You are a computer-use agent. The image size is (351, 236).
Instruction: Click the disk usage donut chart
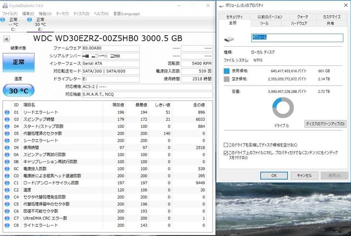point(283,108)
